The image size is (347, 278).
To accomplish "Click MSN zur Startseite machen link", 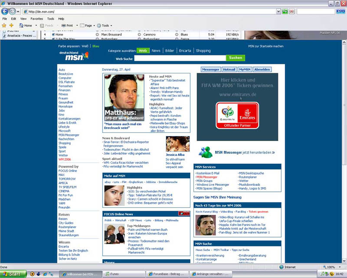I will (x=266, y=46).
